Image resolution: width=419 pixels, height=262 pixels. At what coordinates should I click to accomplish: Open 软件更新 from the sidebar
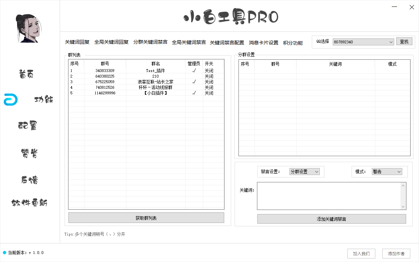pos(30,203)
